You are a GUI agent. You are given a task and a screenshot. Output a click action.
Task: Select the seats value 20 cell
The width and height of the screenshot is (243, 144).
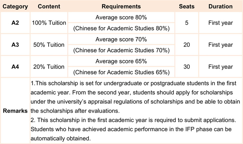coord(187,45)
